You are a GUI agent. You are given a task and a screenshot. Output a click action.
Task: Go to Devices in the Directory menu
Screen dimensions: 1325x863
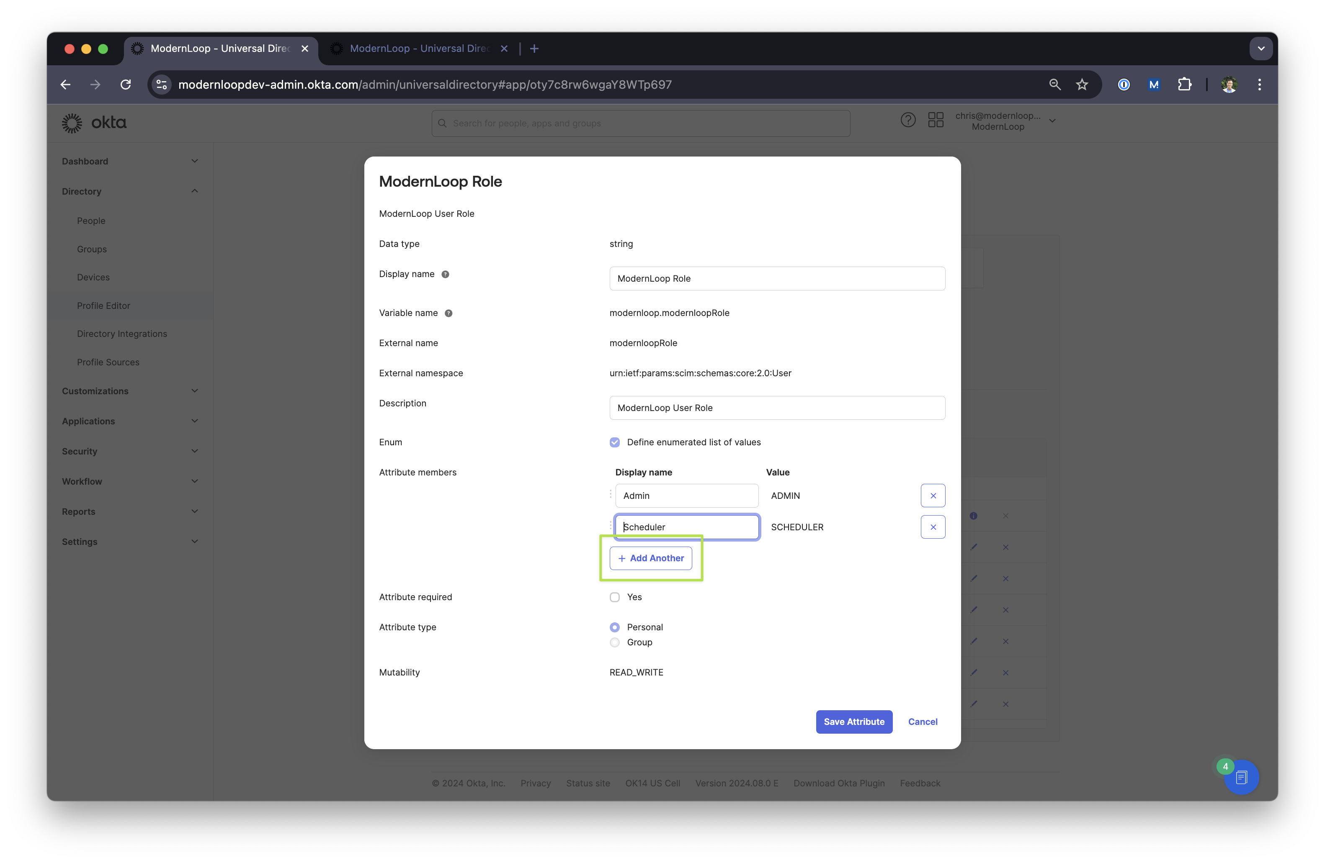[93, 277]
